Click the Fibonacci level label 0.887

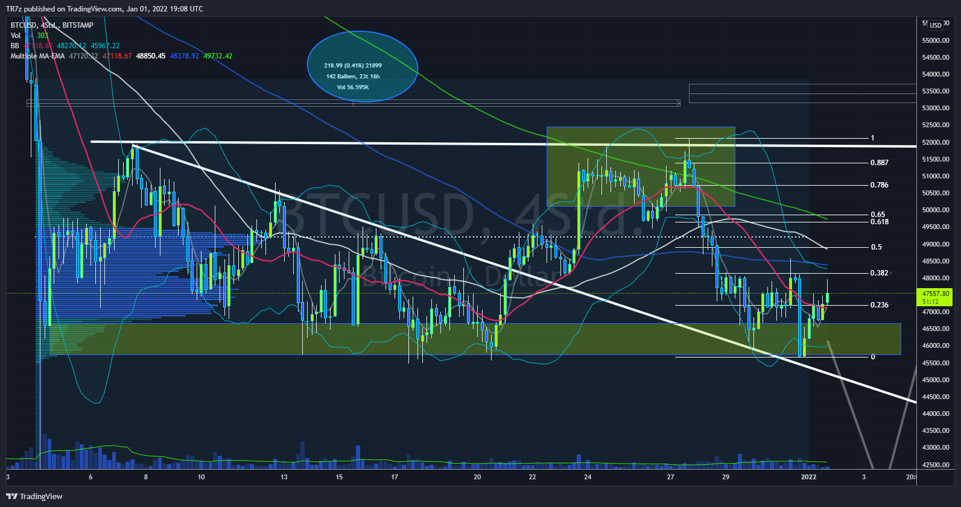pos(879,163)
